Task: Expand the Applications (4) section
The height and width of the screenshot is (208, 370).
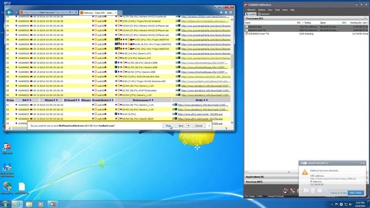Action: coord(271,177)
